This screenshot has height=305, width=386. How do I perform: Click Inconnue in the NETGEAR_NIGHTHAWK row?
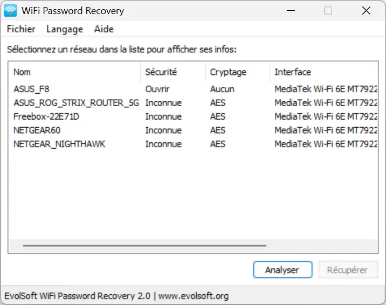[163, 144]
